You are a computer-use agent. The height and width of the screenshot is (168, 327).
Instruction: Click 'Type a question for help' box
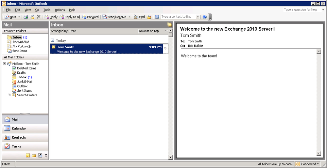click(302, 10)
